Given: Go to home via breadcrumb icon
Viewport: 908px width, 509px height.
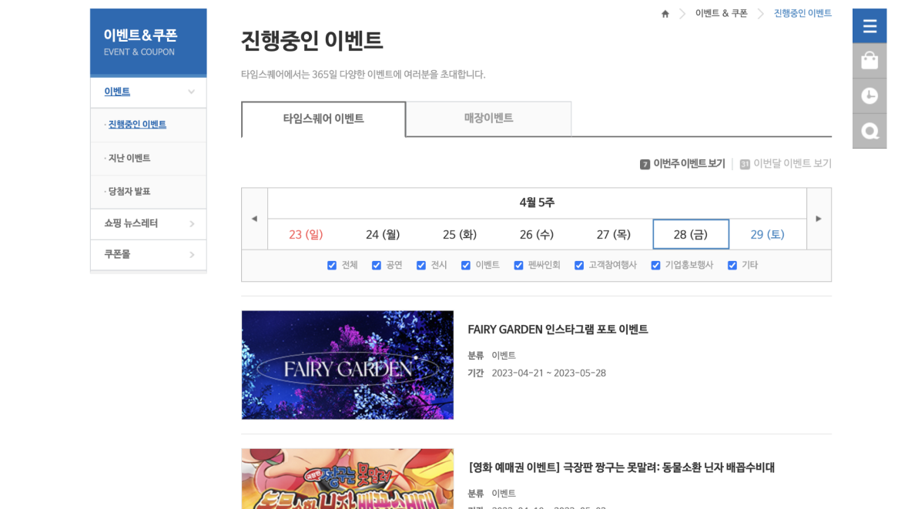Looking at the screenshot, I should (665, 14).
